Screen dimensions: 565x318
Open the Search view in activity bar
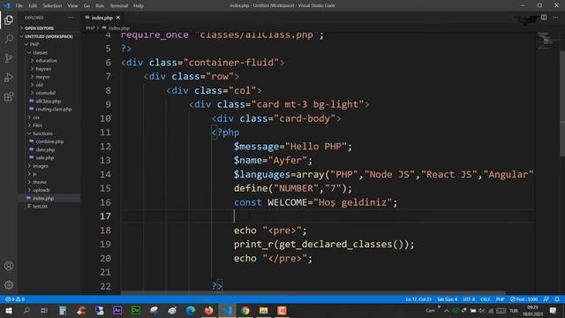[x=9, y=39]
